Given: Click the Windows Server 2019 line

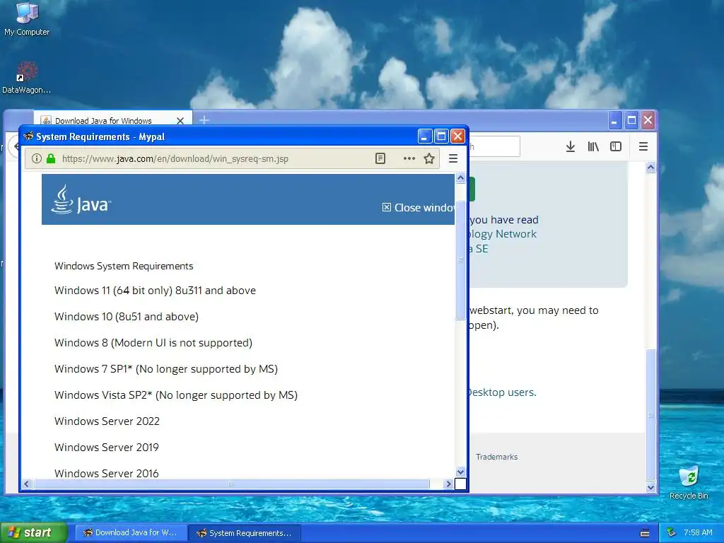Looking at the screenshot, I should pos(107,448).
